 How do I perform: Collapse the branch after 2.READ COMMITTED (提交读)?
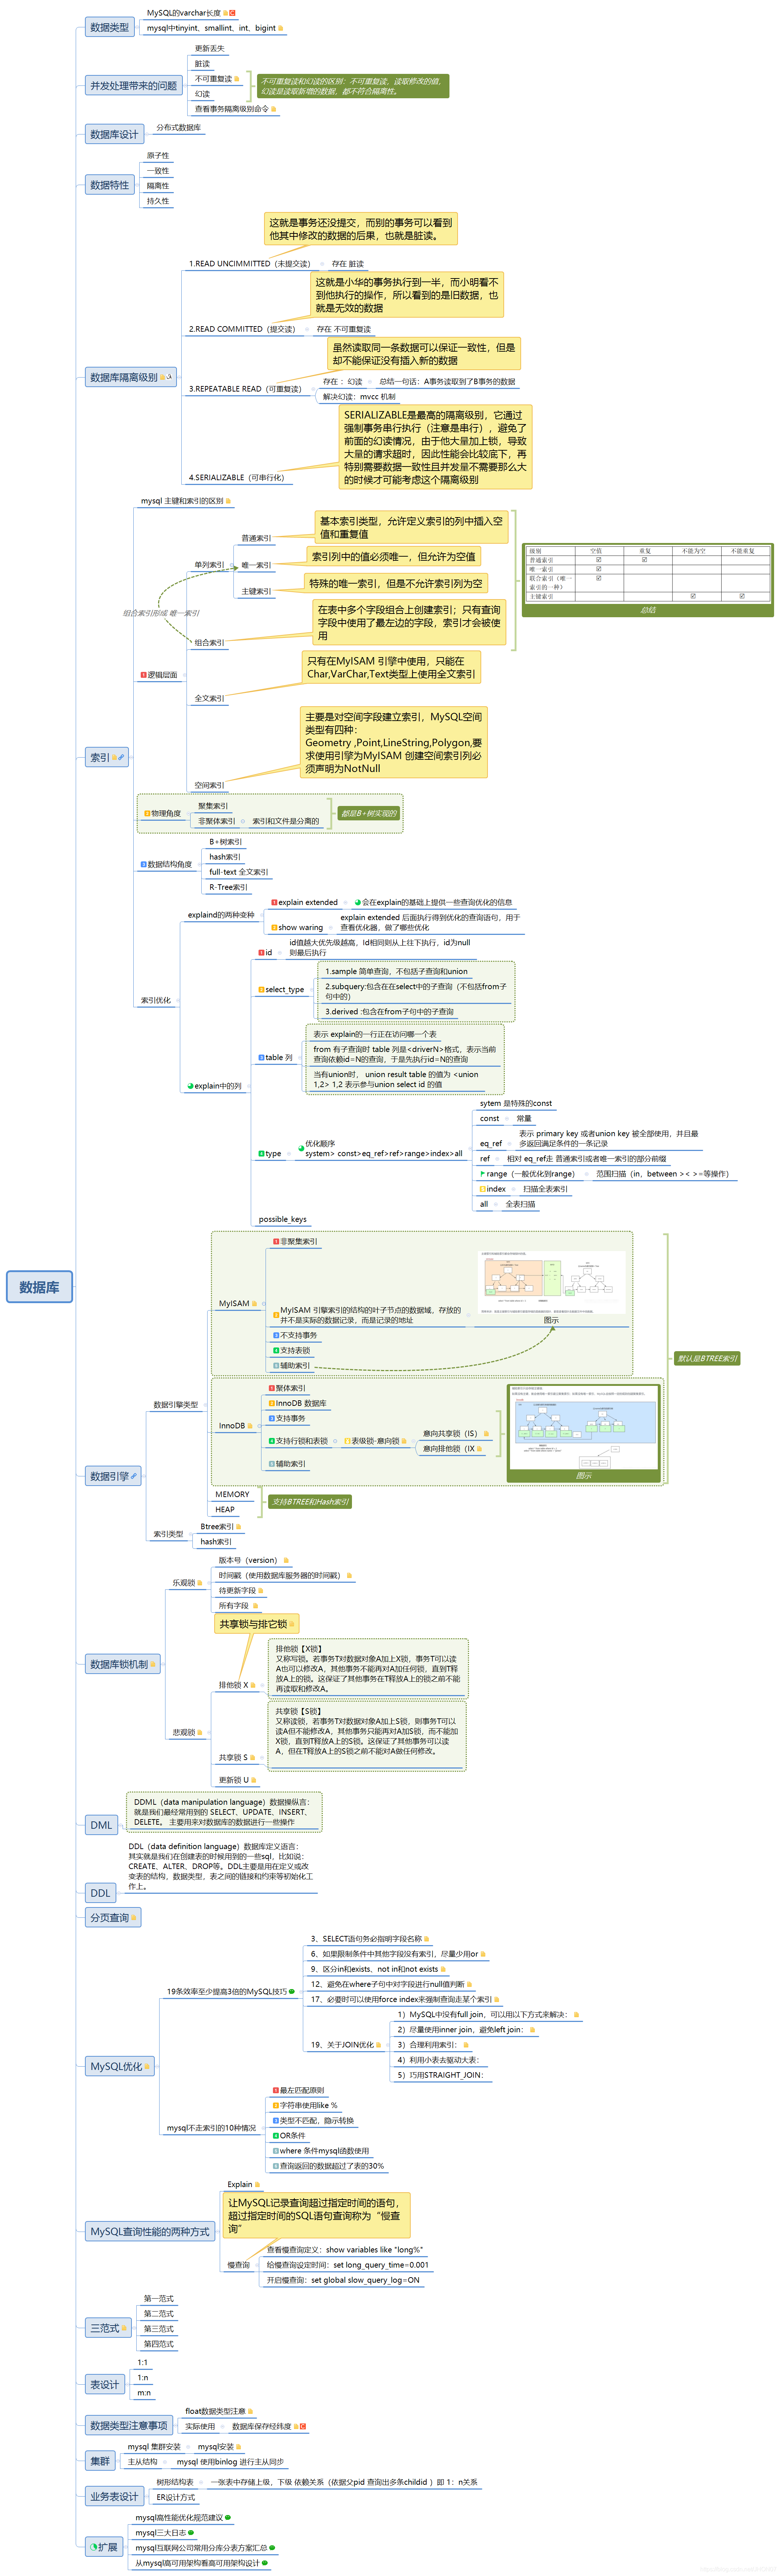click(x=307, y=329)
